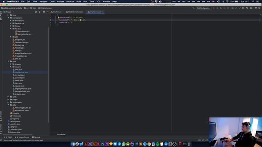Open the Tools menu
Viewport: 262px width, 147px height.
click(92, 2)
